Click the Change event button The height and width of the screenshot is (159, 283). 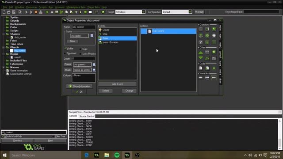pyautogui.click(x=129, y=91)
